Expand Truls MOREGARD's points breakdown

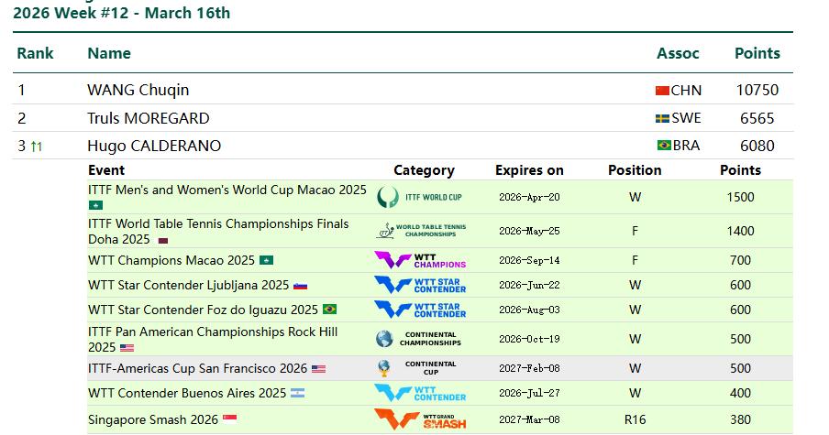(148, 118)
